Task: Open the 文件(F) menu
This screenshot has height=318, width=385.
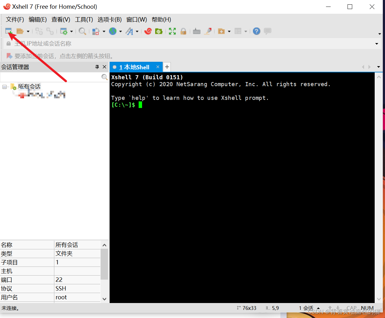Action: [x=15, y=20]
